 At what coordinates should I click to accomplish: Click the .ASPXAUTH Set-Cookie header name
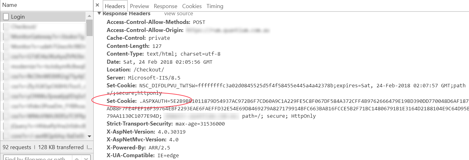point(122,101)
